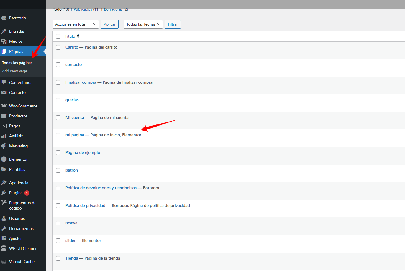
Task: Click the Elementor sidebar icon
Action: pos(4,159)
